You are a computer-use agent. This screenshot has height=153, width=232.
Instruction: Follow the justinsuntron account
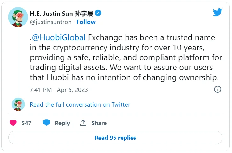[86, 22]
